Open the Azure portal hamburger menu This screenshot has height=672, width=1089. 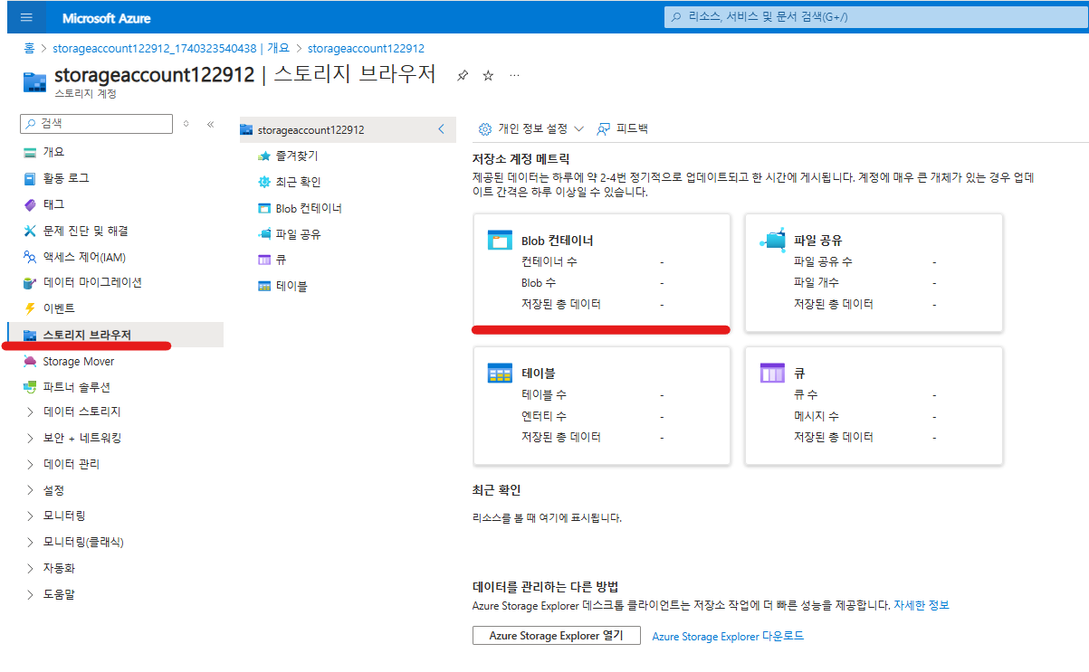point(25,17)
